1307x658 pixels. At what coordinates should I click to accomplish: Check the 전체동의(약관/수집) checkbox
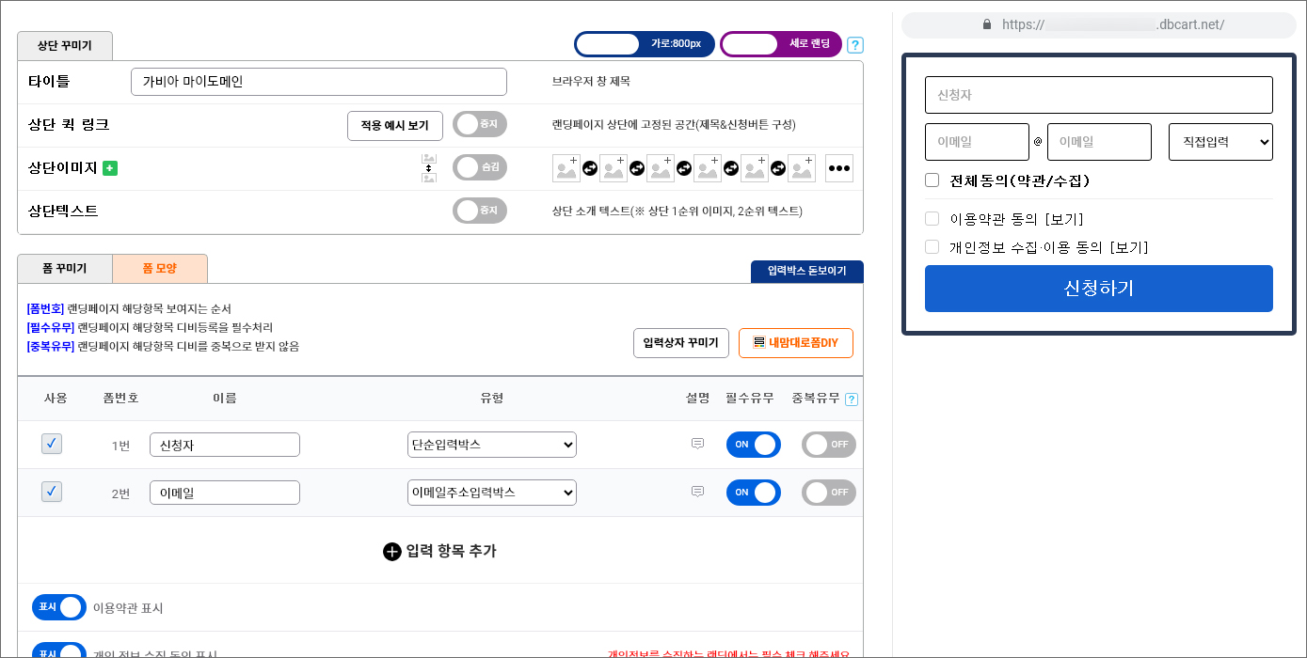(x=932, y=180)
